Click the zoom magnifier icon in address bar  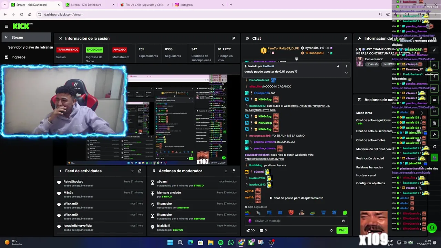click(381, 14)
